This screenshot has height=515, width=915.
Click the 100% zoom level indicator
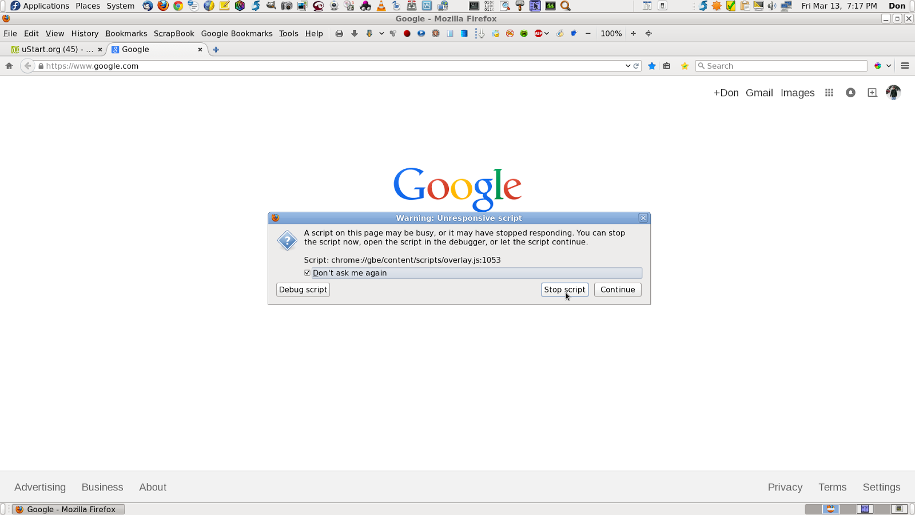click(611, 34)
